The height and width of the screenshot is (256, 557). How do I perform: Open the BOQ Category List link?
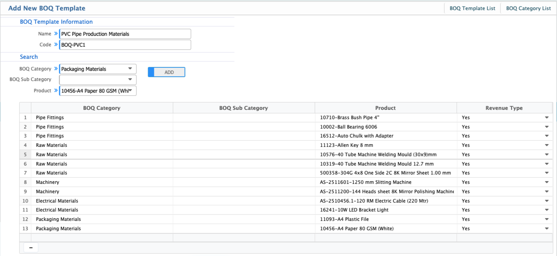pos(529,8)
